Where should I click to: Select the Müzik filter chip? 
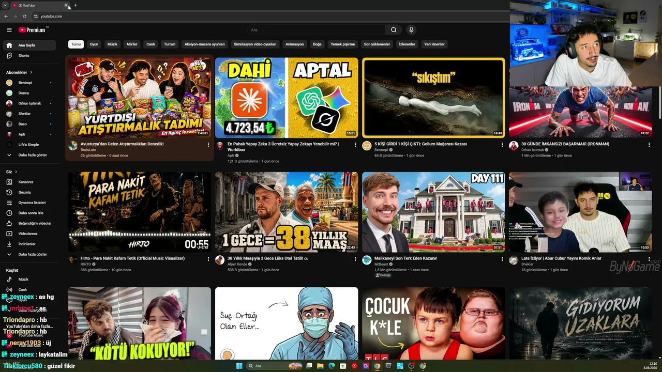tap(112, 44)
